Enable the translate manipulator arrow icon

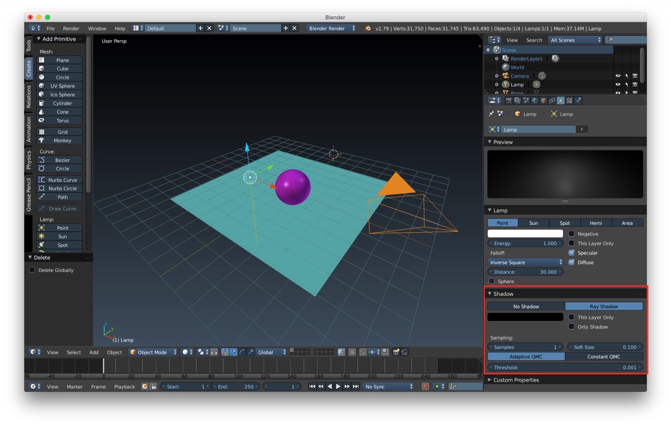coord(234,352)
